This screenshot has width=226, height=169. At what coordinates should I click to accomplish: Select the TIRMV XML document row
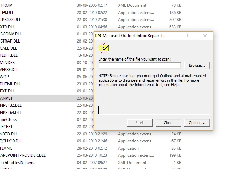tap(91, 5)
